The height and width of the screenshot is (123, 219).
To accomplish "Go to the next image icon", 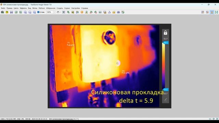I will pos(21,12).
